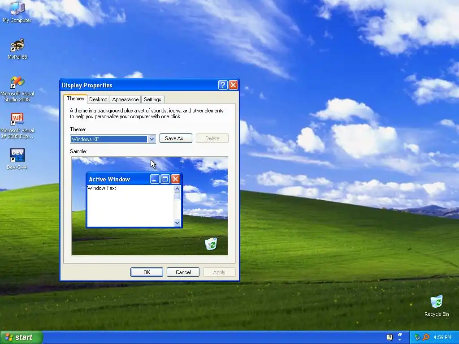Select the My Computer desktop icon

tap(17, 12)
